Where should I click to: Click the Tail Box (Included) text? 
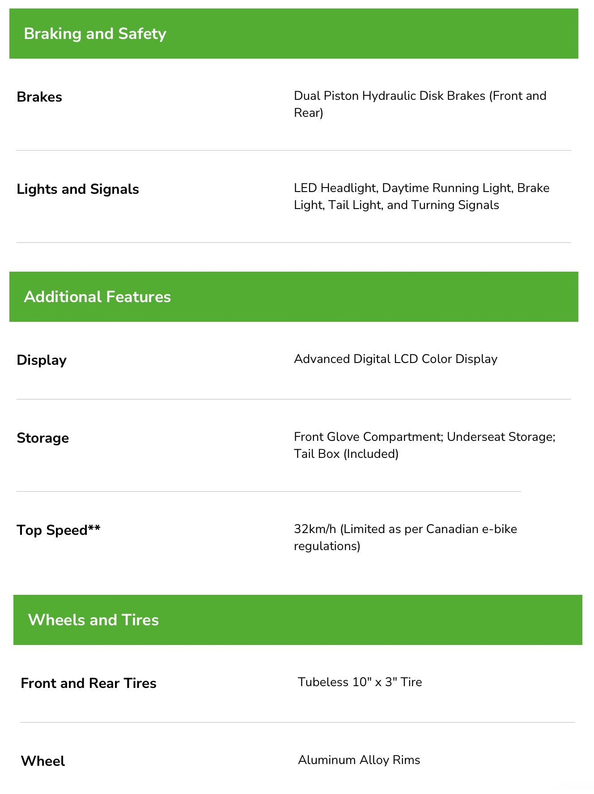346,454
